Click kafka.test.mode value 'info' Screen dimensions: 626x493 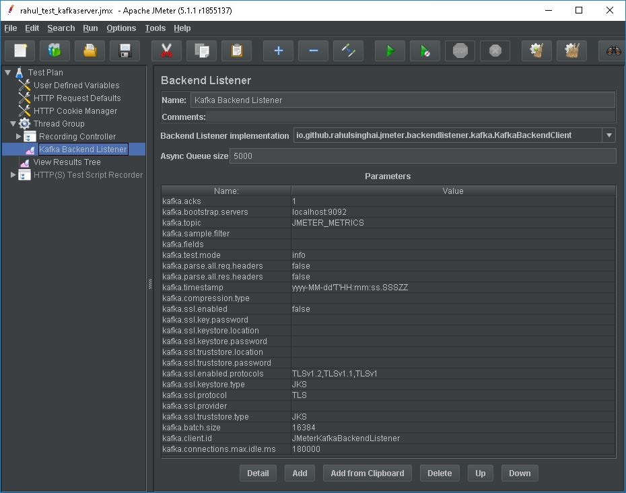pyautogui.click(x=453, y=255)
